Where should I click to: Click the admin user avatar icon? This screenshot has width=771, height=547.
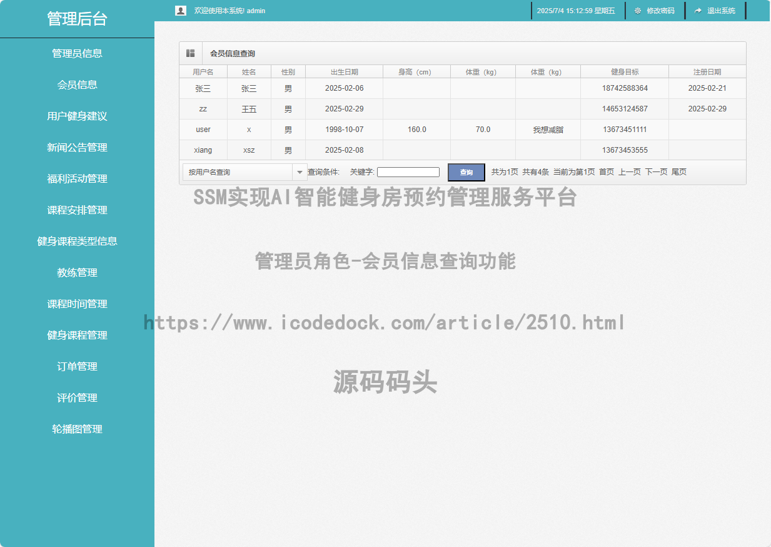point(181,11)
